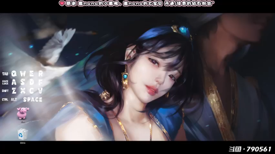The image size is (275, 154).
Task: Open the pink pig desktop icon
Action: [23, 114]
